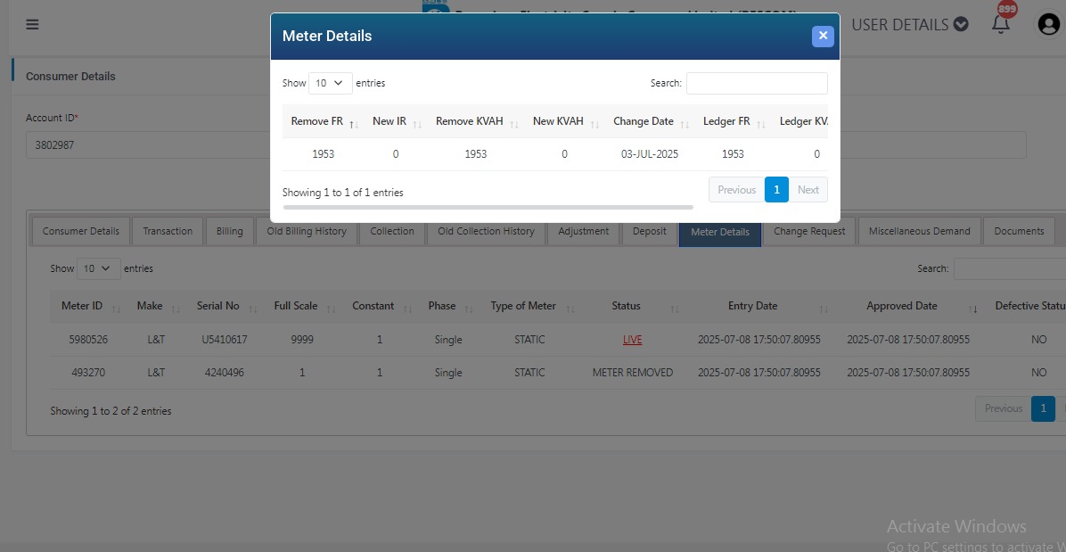The image size is (1066, 552).
Task: Click Previous in the modal pagination
Action: click(737, 190)
